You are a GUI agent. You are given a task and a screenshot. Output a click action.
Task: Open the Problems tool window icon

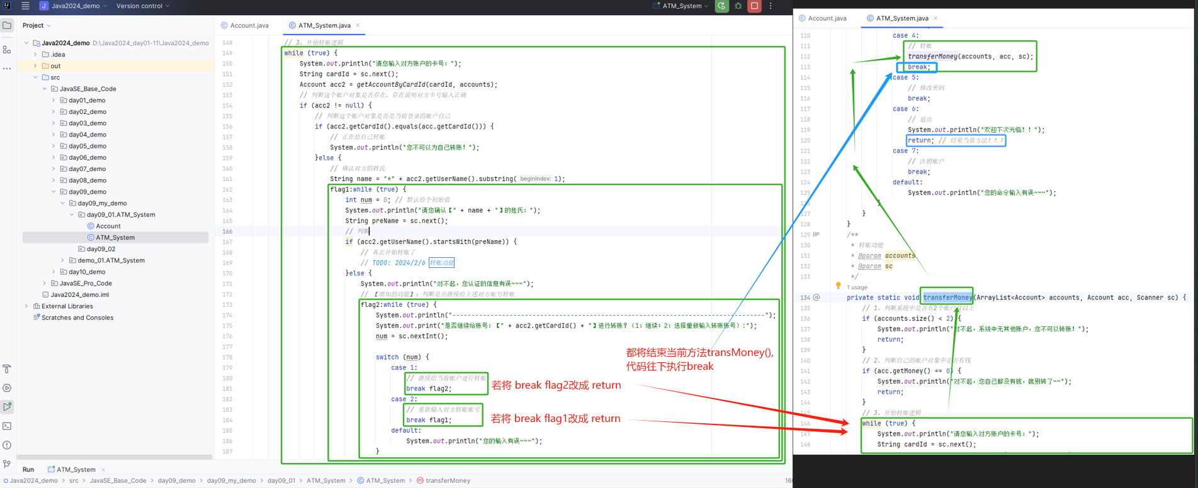(x=7, y=445)
